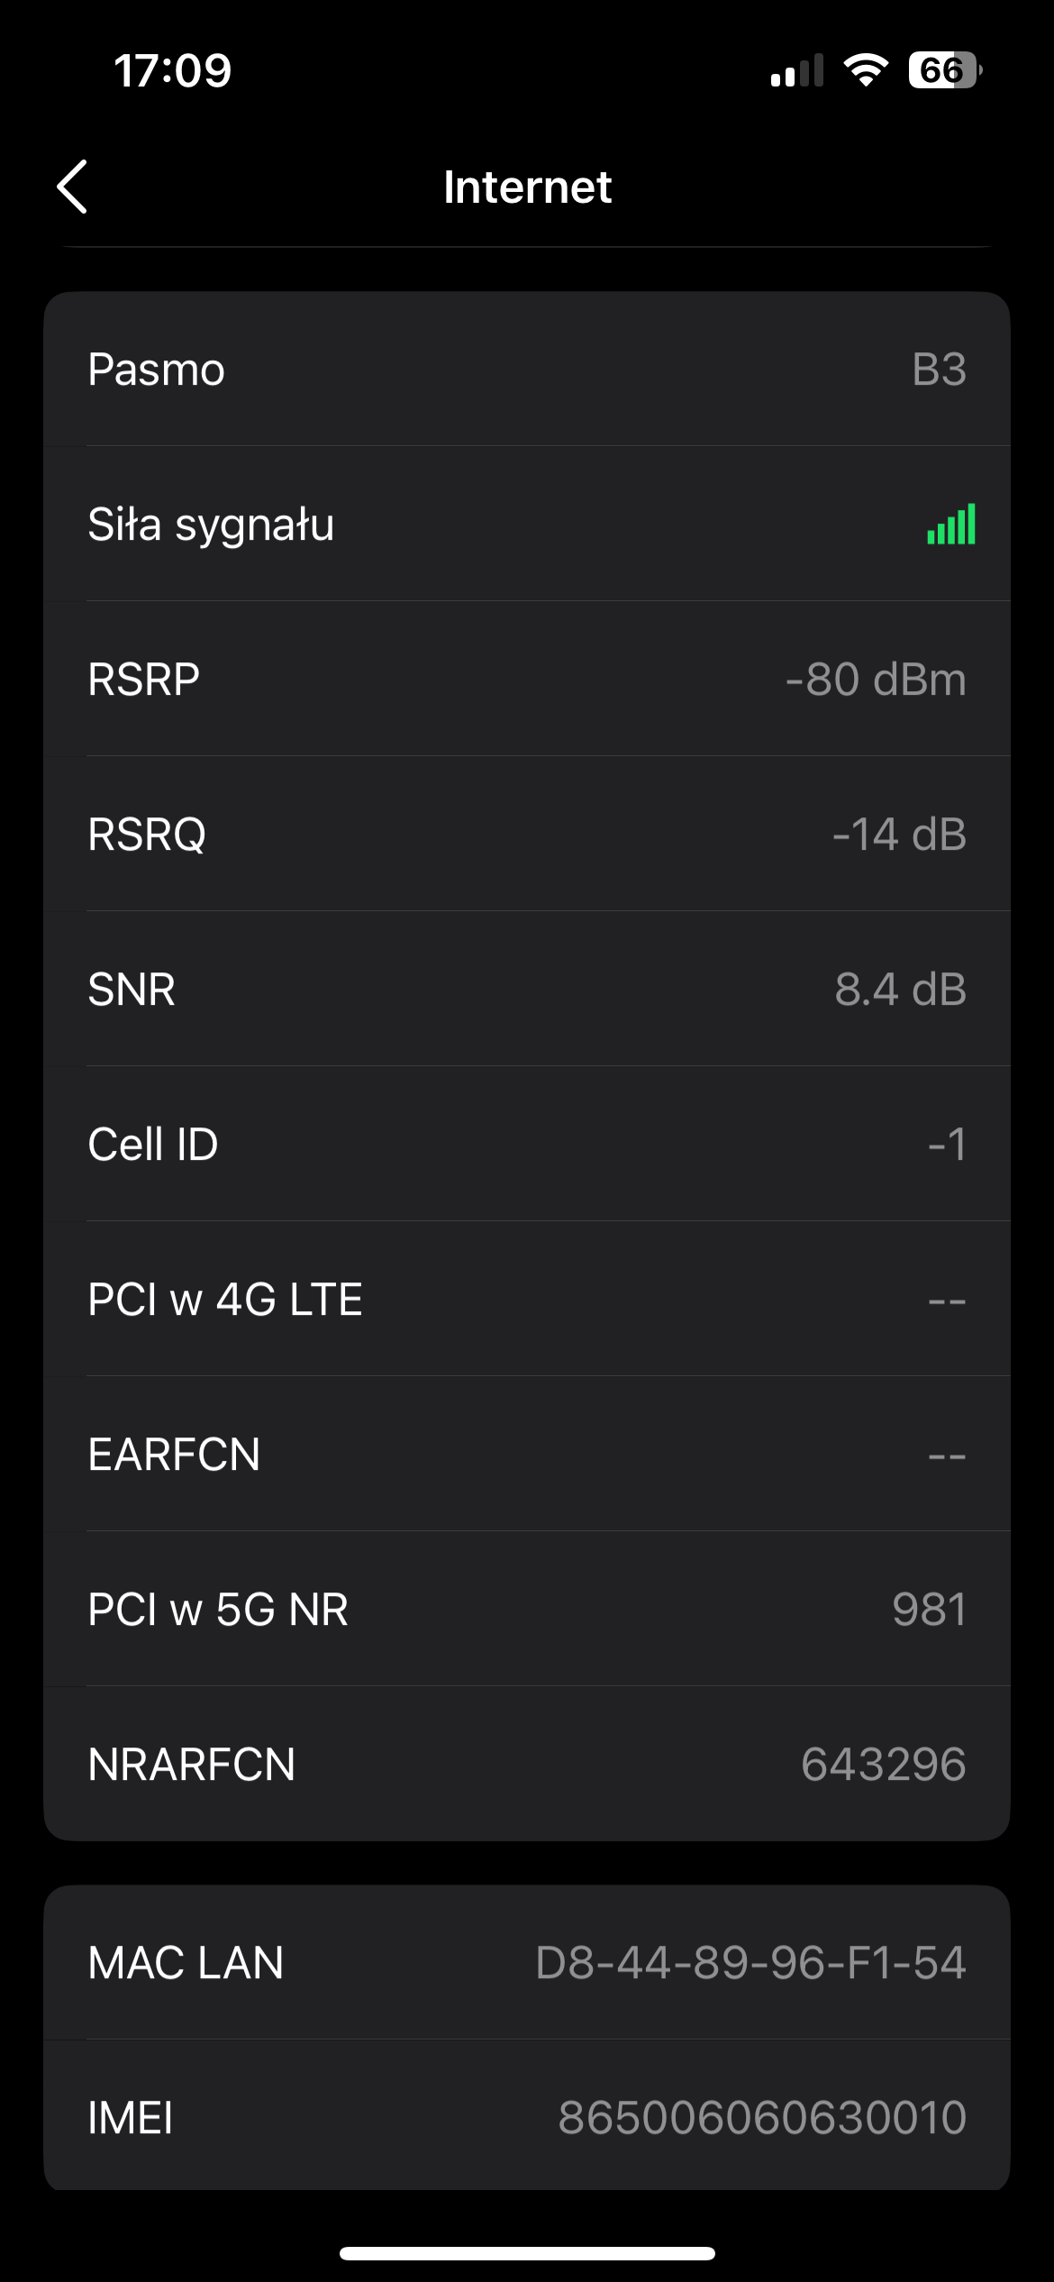
Task: Tap the back arrow icon
Action: pyautogui.click(x=73, y=187)
